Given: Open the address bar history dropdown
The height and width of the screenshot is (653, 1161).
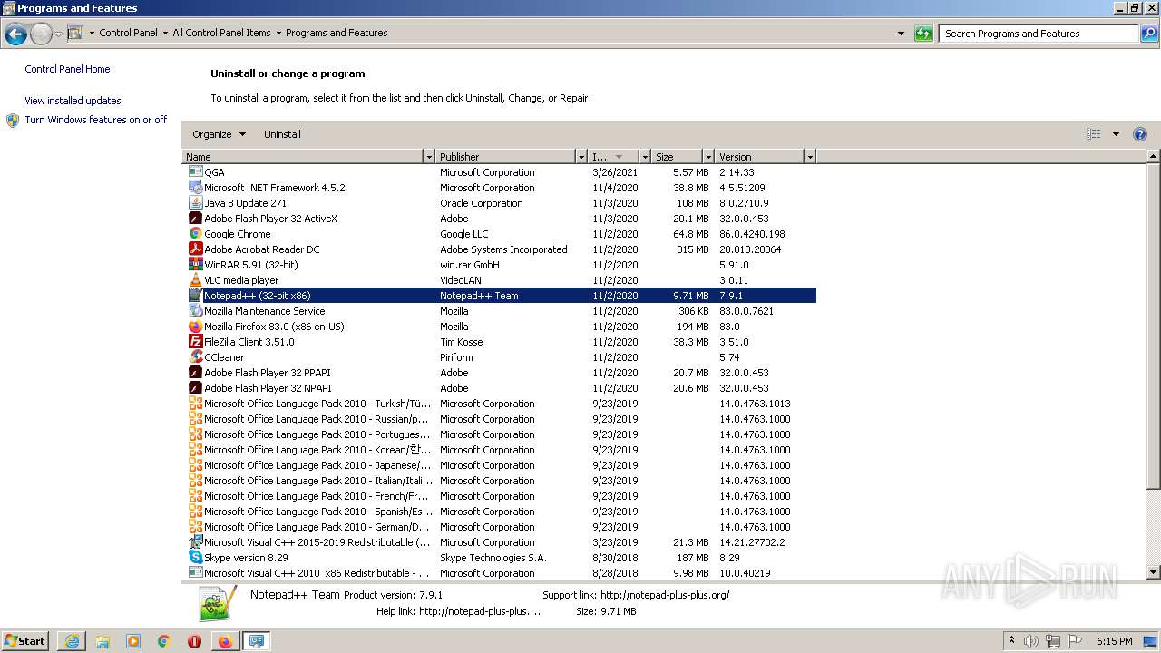Looking at the screenshot, I should click(901, 34).
